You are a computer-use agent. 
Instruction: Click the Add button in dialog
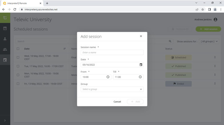pyautogui.click(x=135, y=102)
